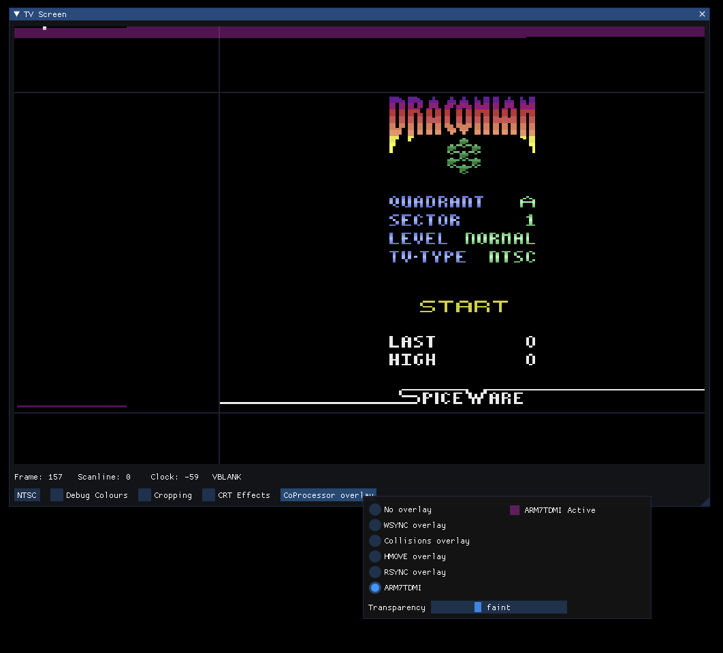723x653 pixels.
Task: Click the DRACONIAN title logo on screen
Action: 462,124
